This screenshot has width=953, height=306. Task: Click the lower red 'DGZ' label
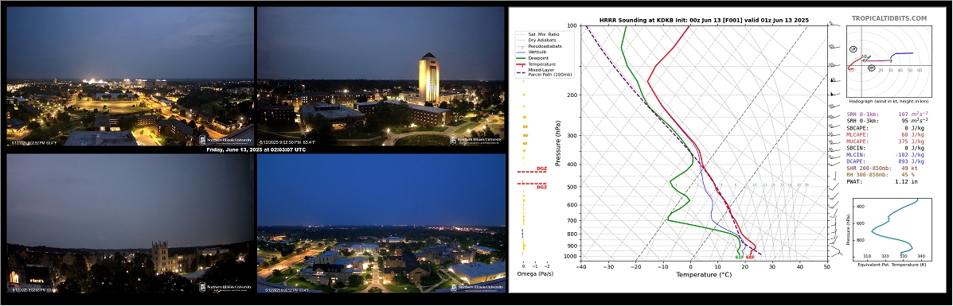point(541,187)
